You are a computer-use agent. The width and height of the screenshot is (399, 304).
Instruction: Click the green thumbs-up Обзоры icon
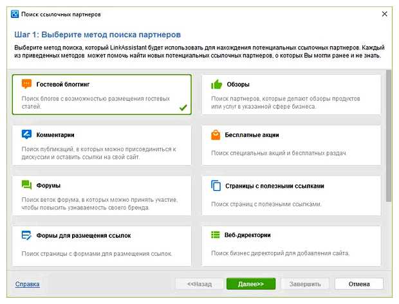(216, 84)
